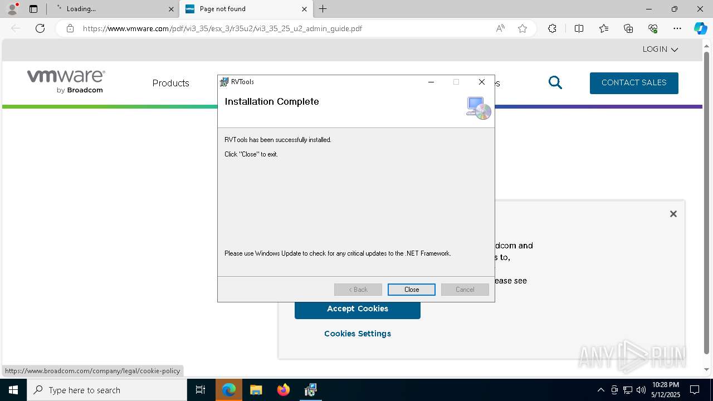This screenshot has height=401, width=713.
Task: Open the volume speaker icon
Action: pos(641,390)
